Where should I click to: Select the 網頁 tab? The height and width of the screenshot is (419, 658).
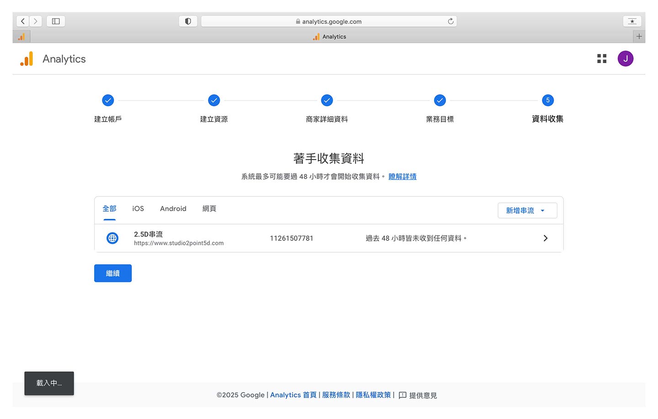[209, 209]
